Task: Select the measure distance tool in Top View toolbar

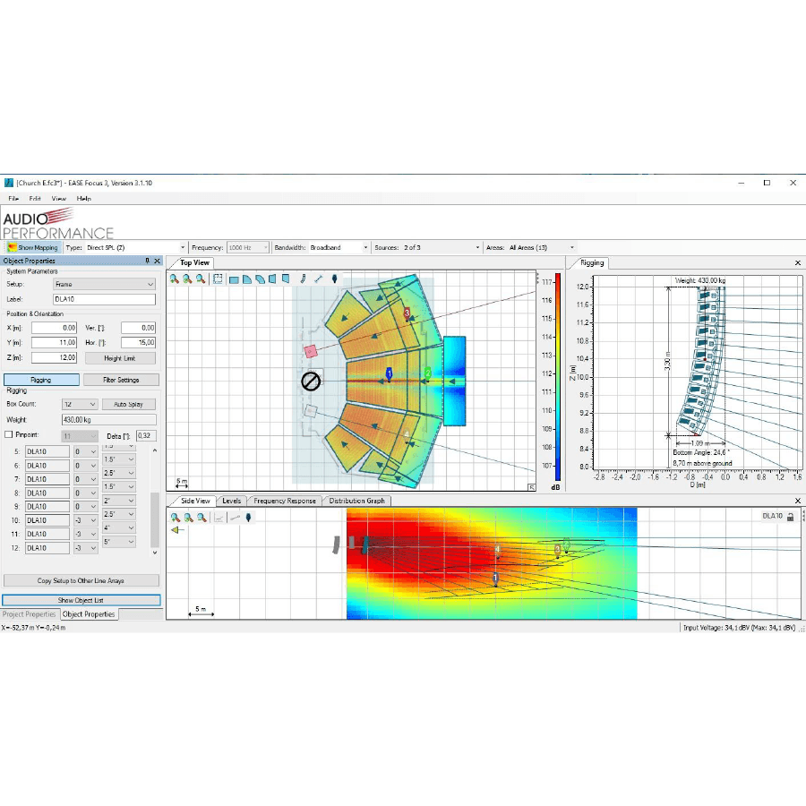Action: click(319, 279)
